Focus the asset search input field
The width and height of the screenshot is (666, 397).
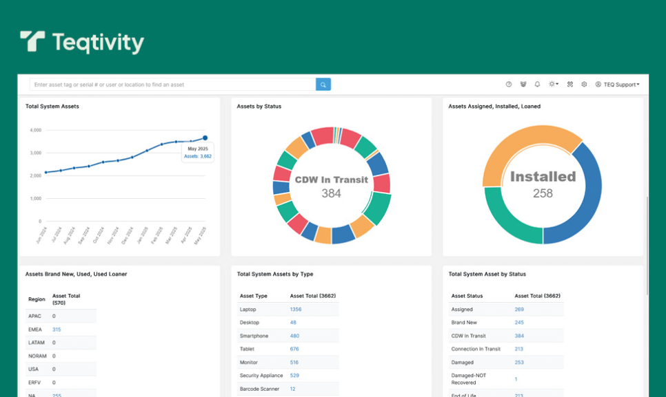pyautogui.click(x=172, y=85)
